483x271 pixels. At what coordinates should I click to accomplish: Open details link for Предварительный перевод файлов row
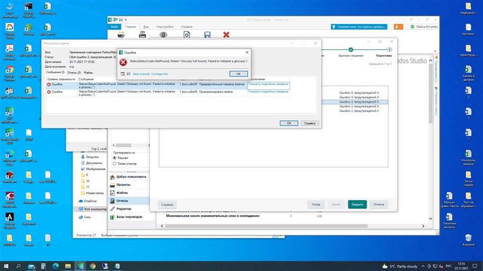pyautogui.click(x=268, y=84)
